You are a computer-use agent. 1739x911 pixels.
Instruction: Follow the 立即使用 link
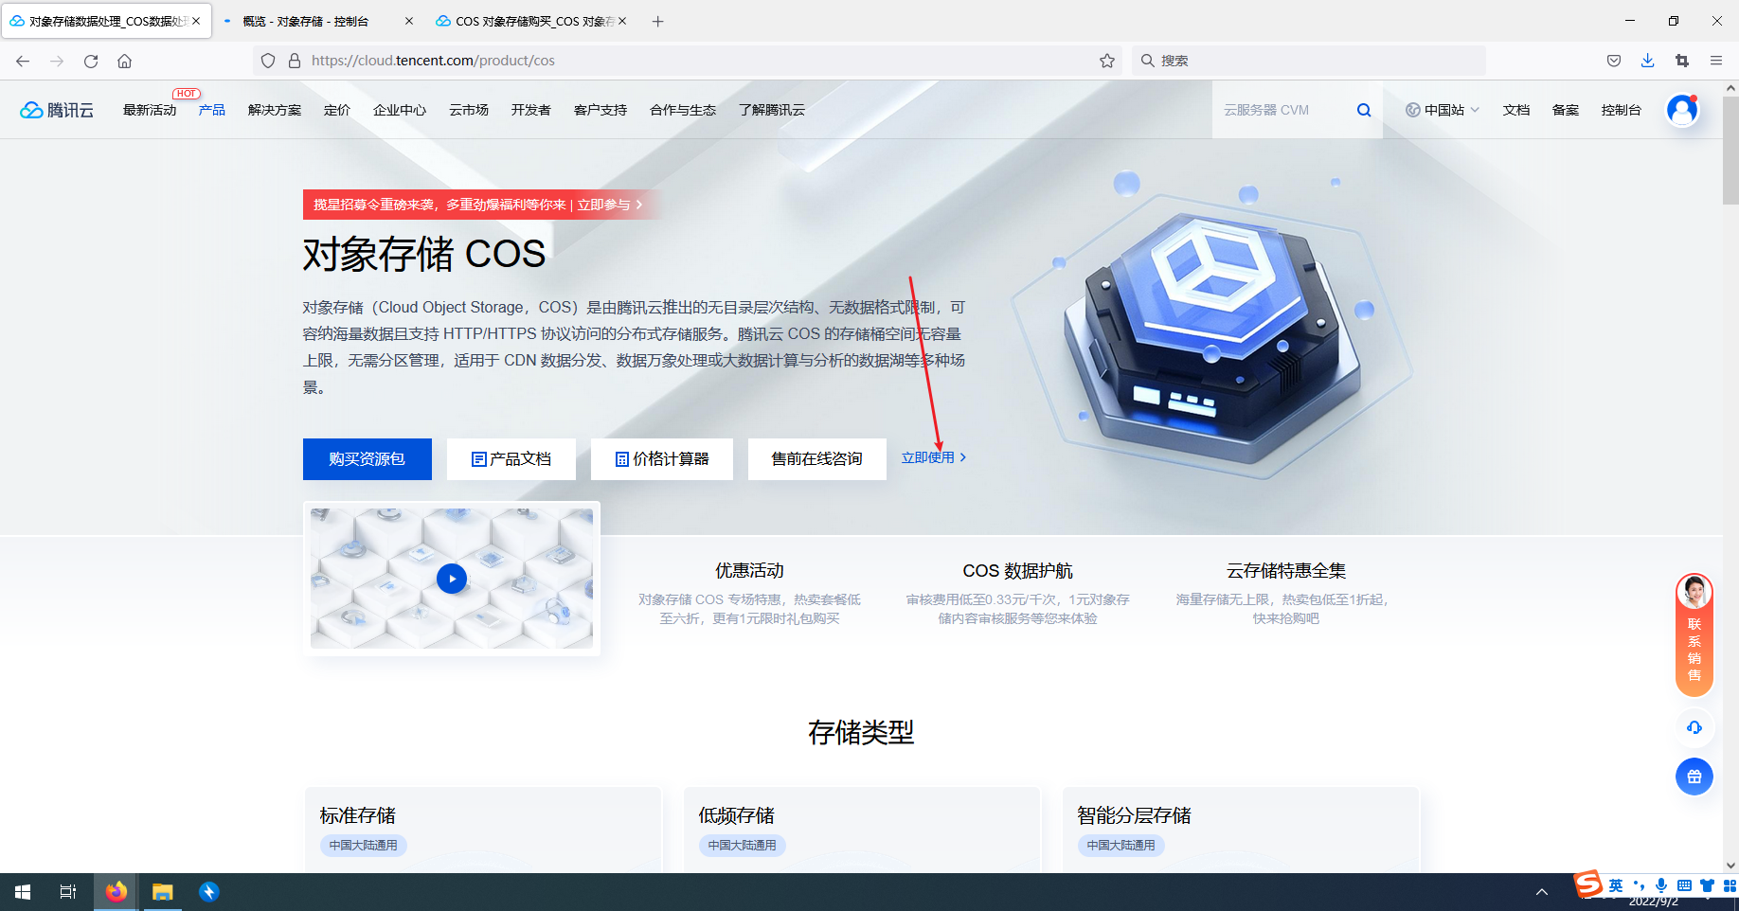[x=929, y=457]
